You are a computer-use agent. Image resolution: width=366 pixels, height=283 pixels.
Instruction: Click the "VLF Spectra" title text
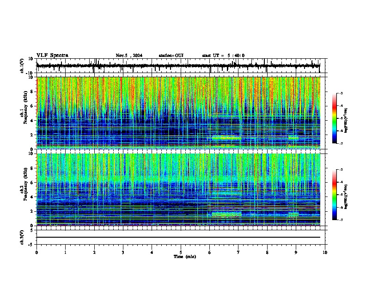pyautogui.click(x=52, y=55)
